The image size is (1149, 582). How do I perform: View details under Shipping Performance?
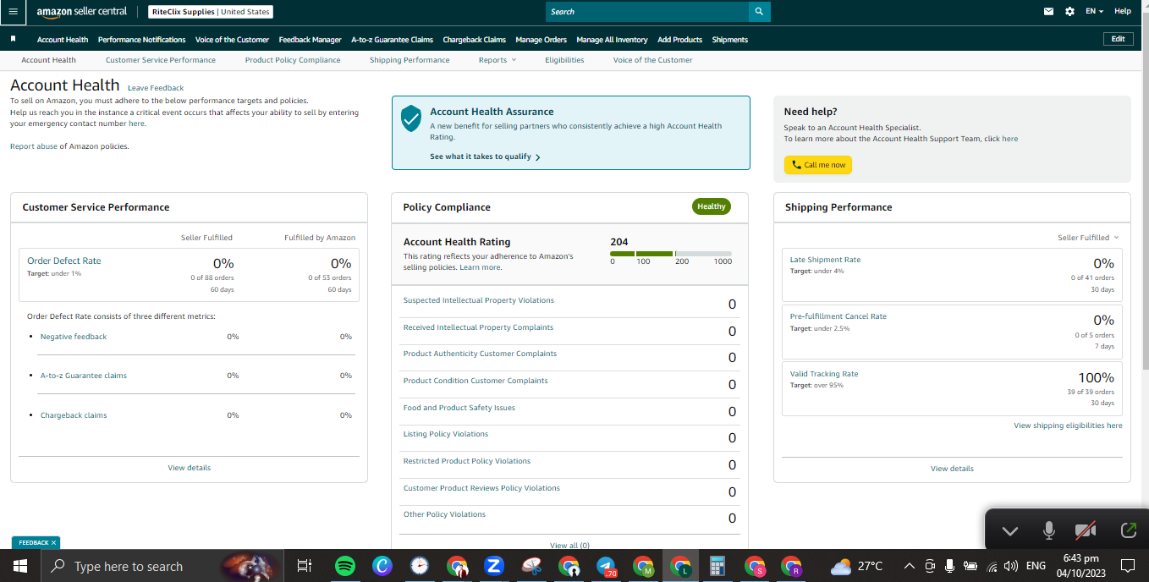coord(952,469)
